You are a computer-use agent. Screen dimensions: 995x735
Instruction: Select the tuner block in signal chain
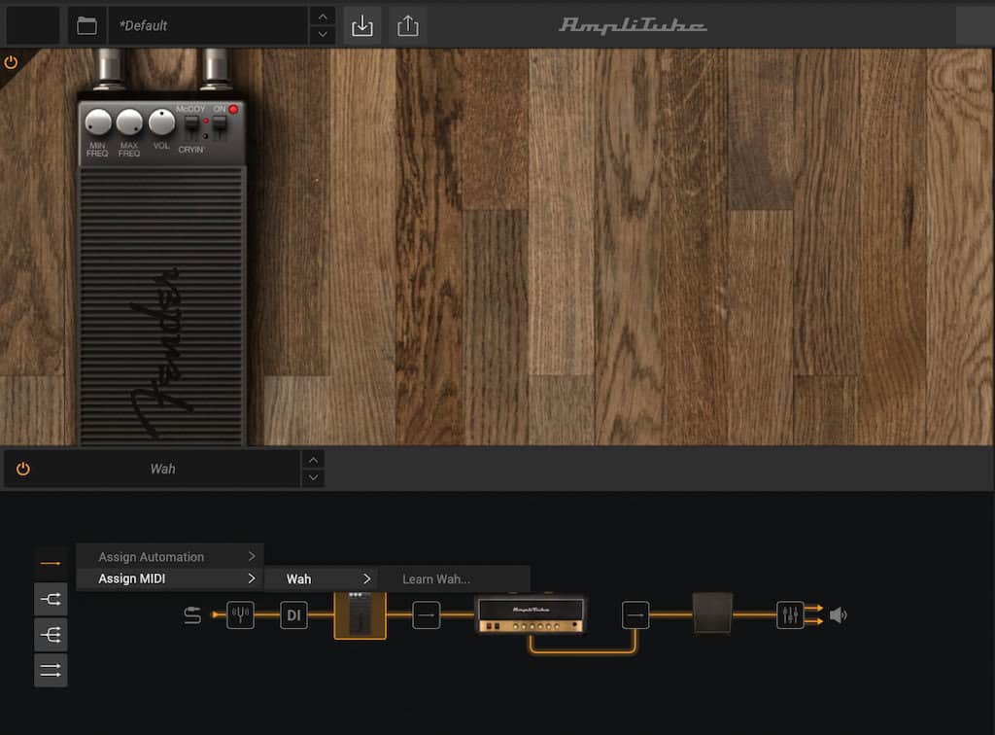[240, 614]
